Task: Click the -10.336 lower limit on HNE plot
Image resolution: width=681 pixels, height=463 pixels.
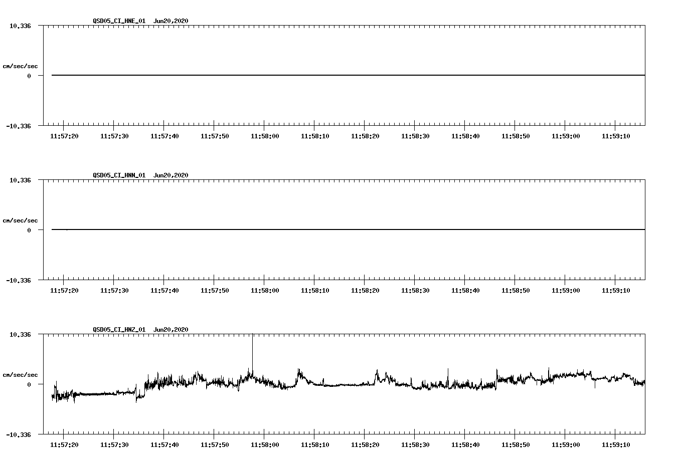Action: (19, 126)
